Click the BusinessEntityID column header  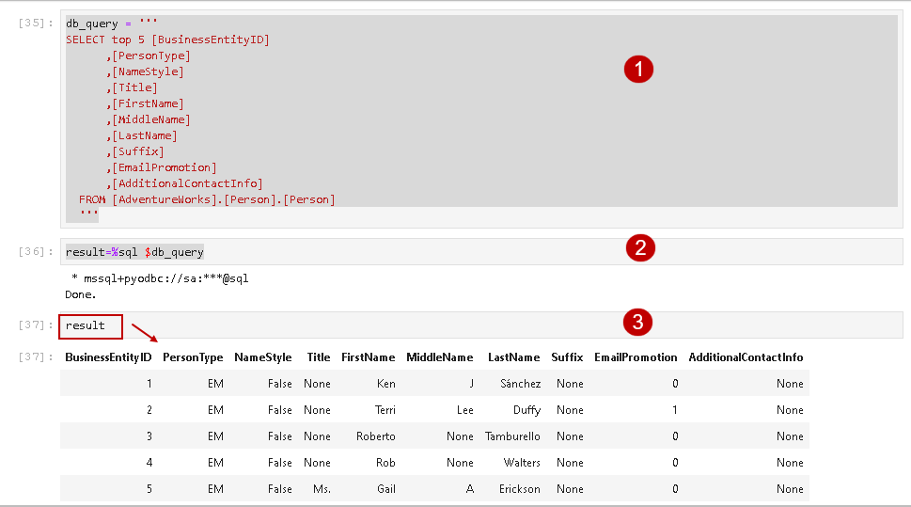[108, 357]
